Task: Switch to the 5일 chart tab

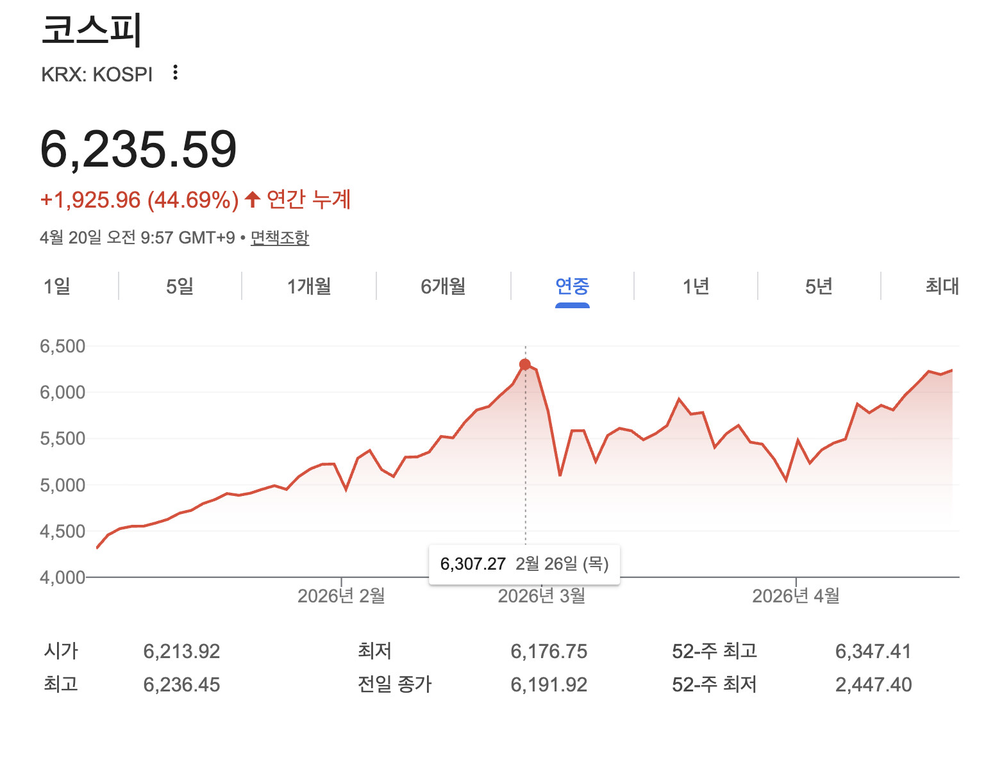Action: point(180,286)
